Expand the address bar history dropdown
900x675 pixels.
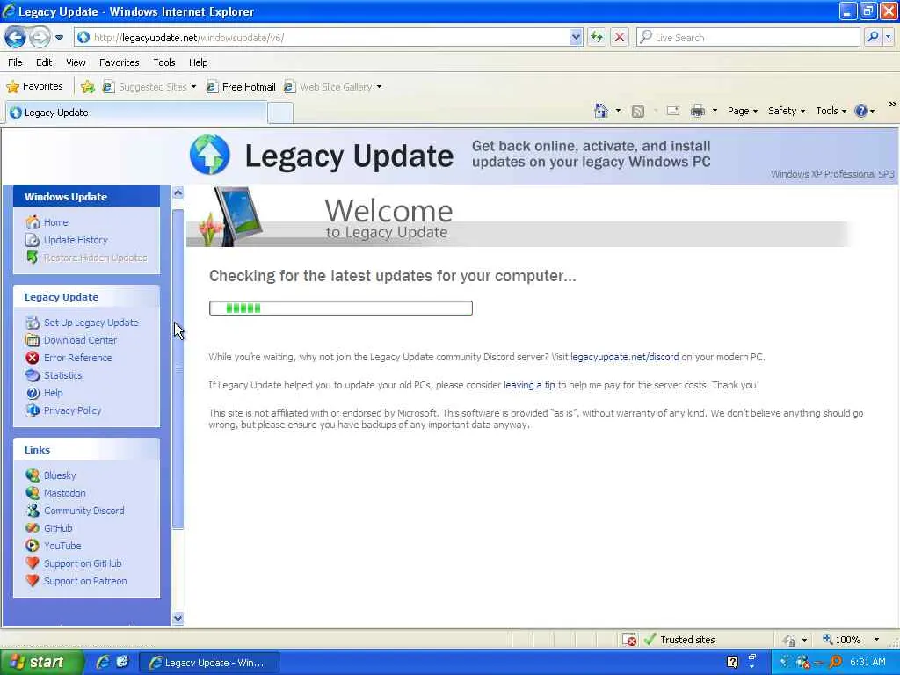click(x=576, y=37)
